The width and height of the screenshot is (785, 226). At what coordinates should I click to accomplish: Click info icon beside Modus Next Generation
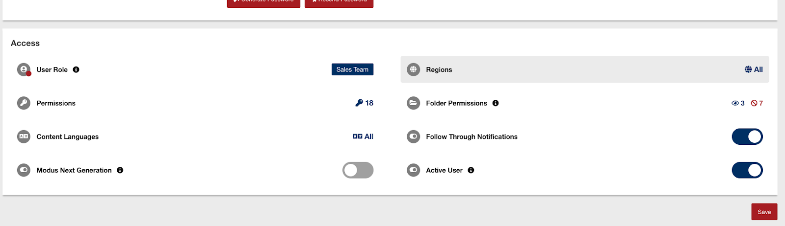click(120, 170)
